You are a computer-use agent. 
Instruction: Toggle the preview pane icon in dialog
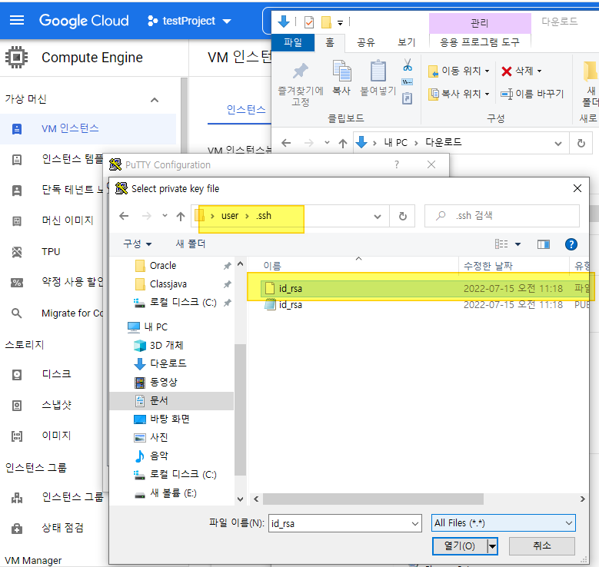(x=543, y=244)
